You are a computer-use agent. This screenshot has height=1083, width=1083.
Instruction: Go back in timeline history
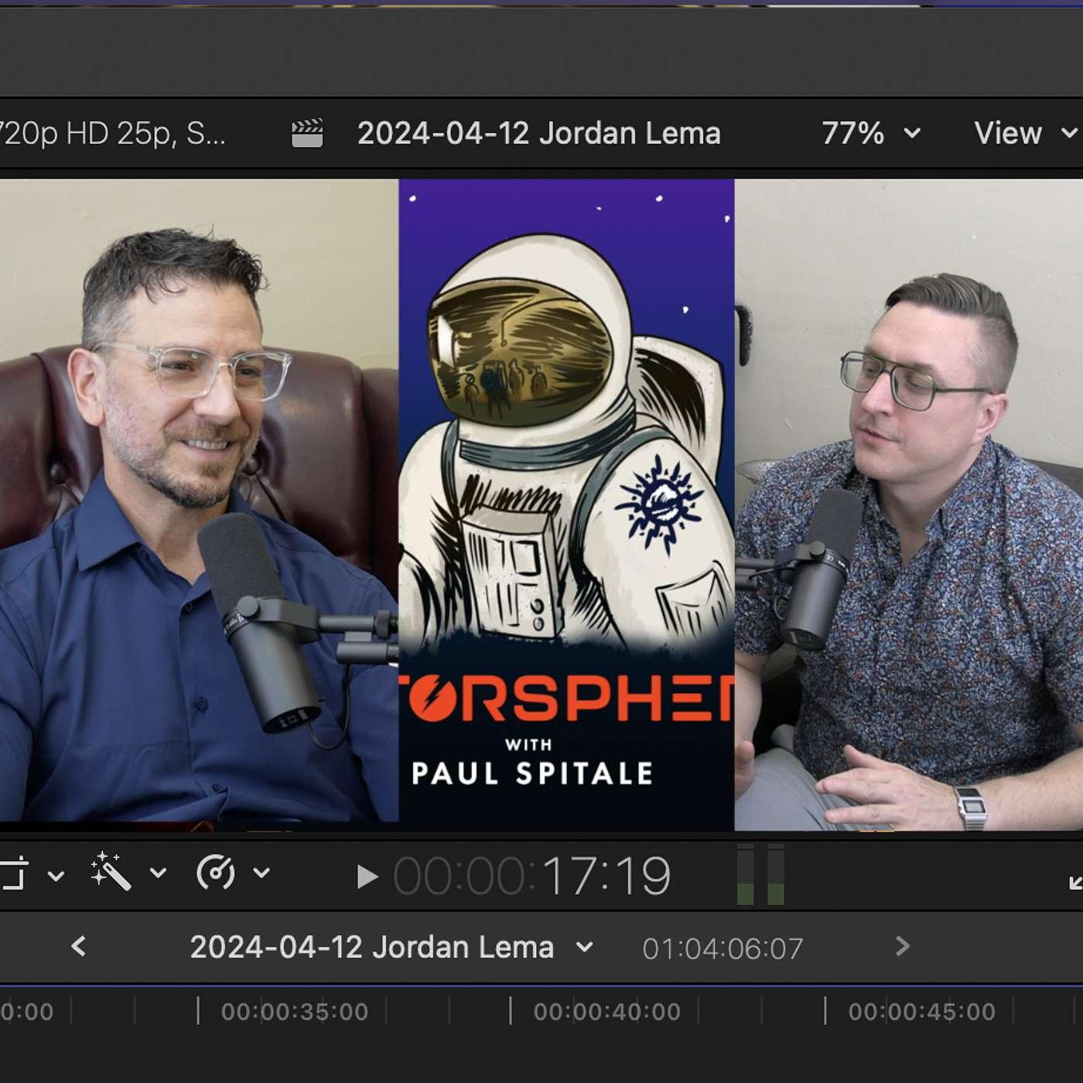78,946
